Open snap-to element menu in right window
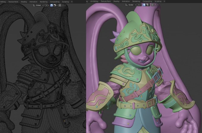 point(148,5)
